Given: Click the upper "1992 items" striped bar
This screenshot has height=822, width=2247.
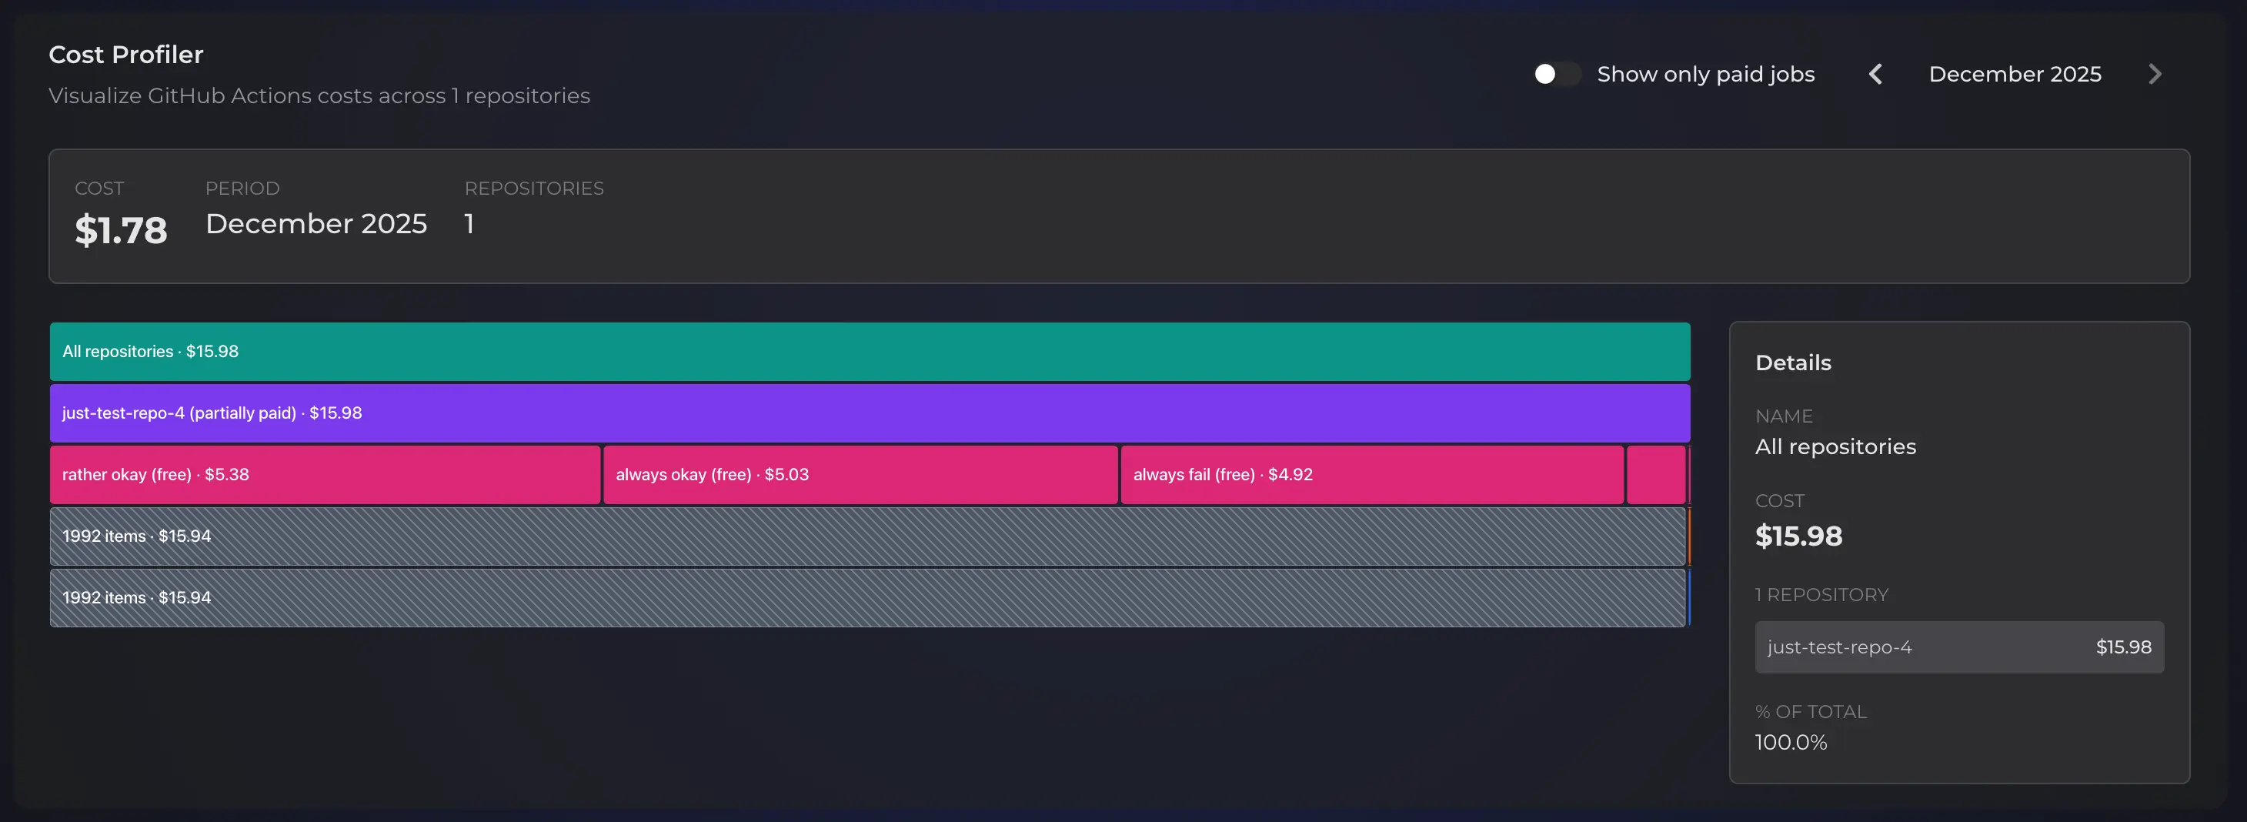Looking at the screenshot, I should pyautogui.click(x=869, y=536).
